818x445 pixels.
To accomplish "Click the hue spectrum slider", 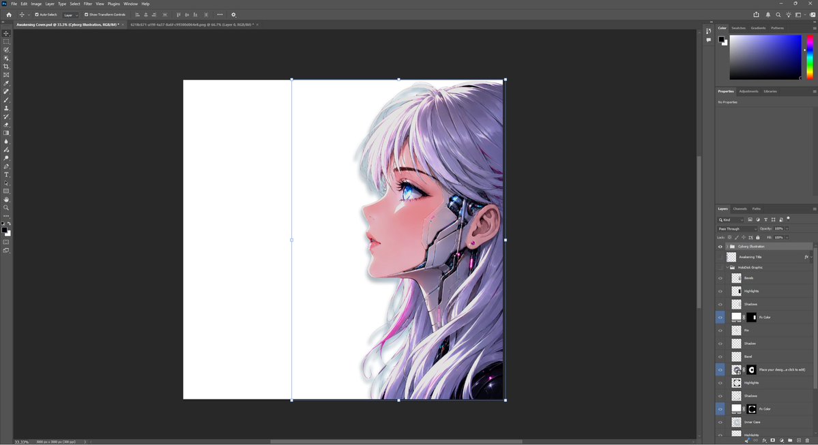I will click(x=810, y=57).
